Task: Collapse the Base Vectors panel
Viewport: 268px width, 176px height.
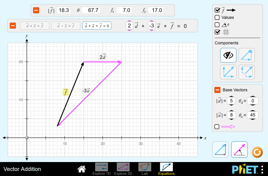Action: pyautogui.click(x=217, y=90)
